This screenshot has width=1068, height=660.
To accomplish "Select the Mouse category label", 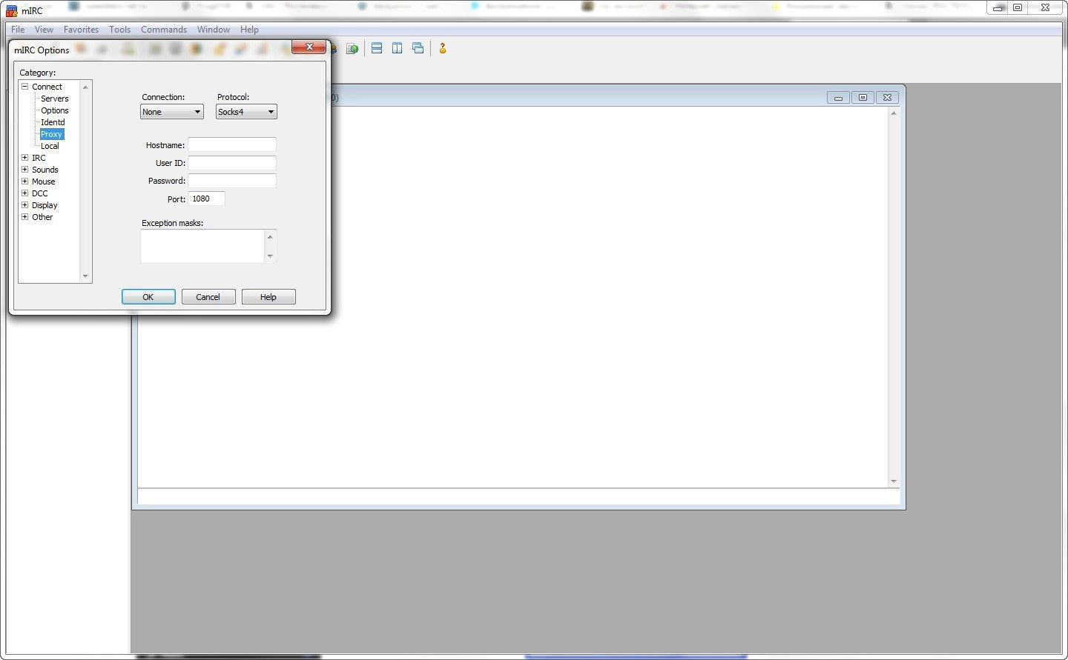I will point(43,181).
